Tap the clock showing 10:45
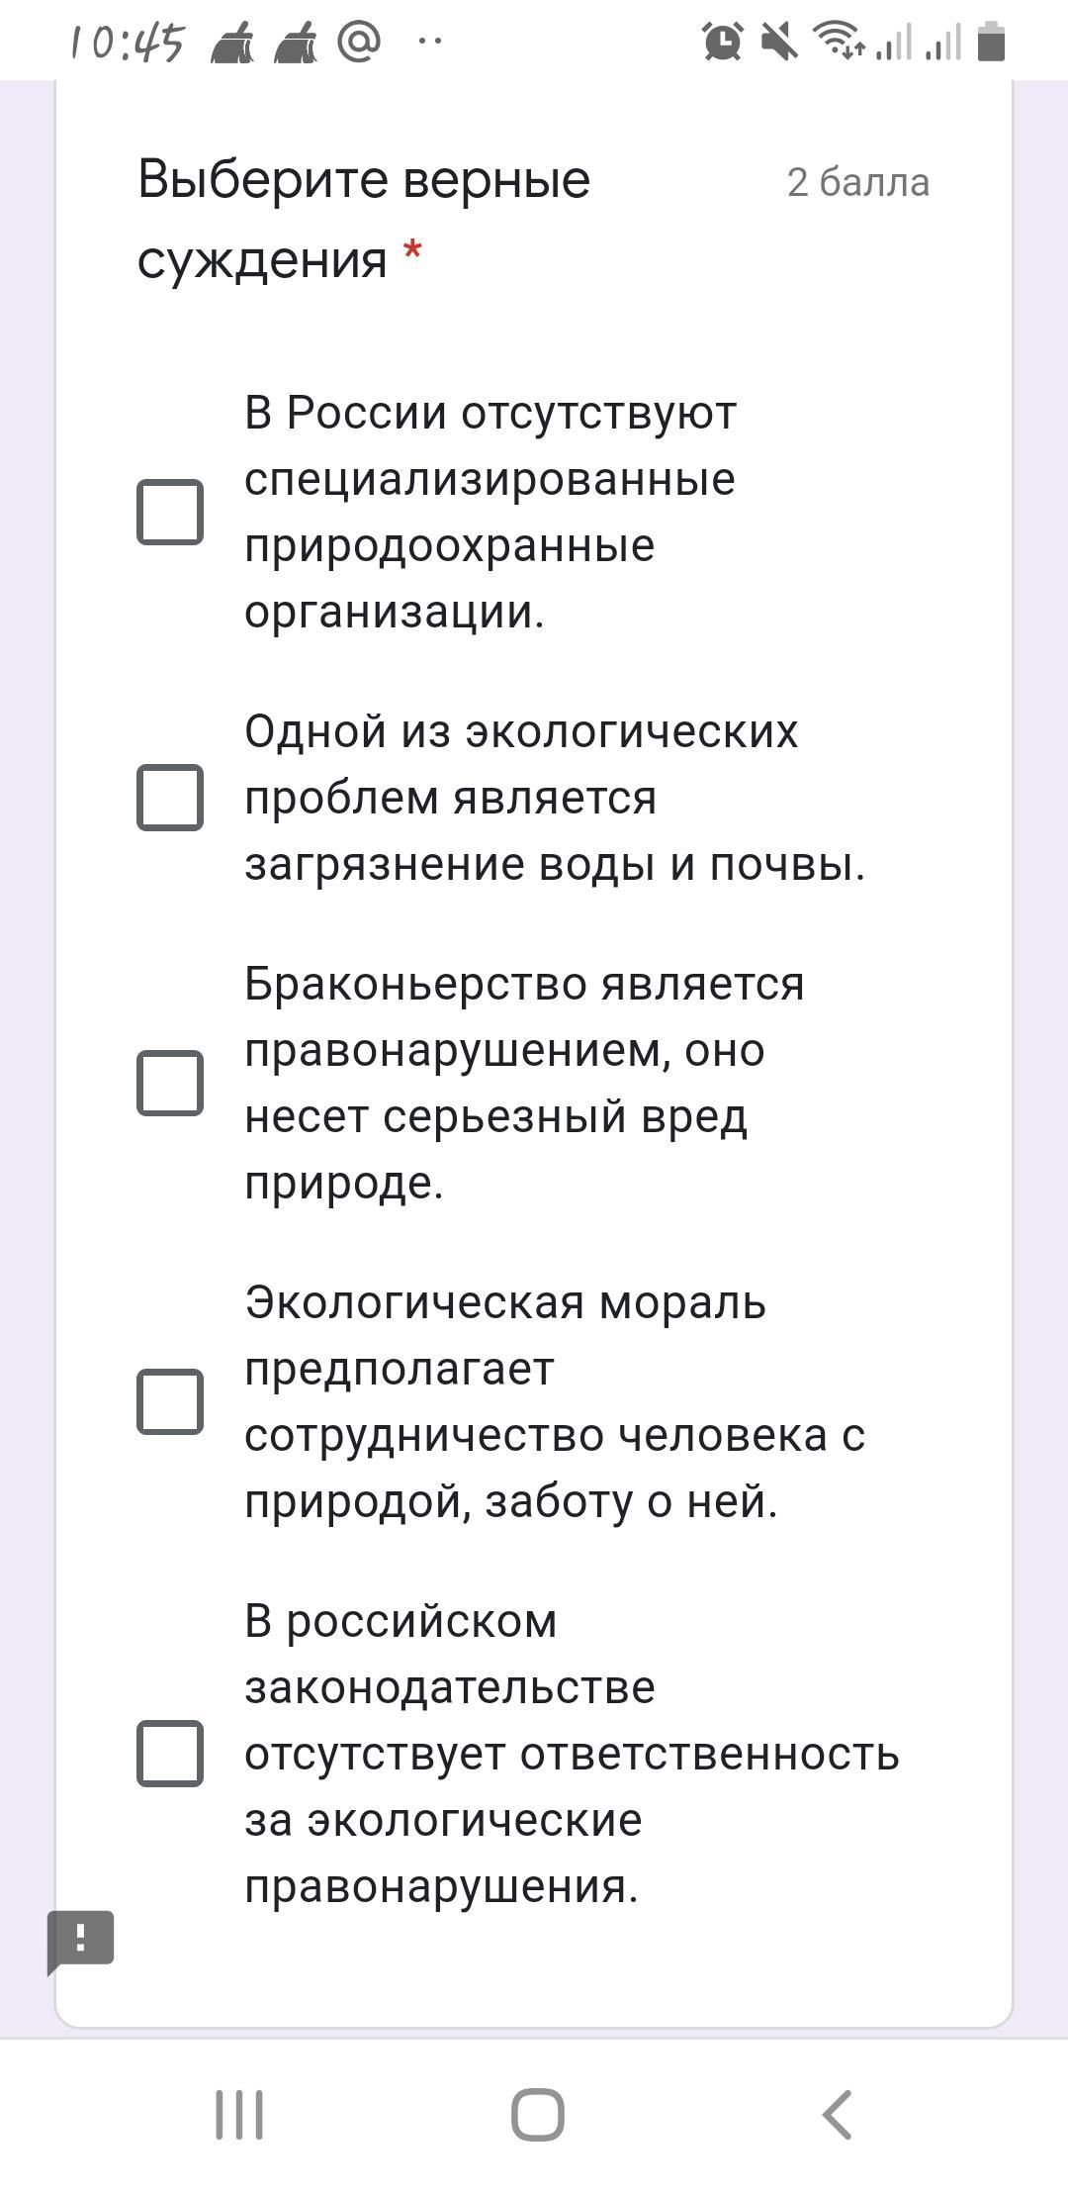 (x=128, y=44)
